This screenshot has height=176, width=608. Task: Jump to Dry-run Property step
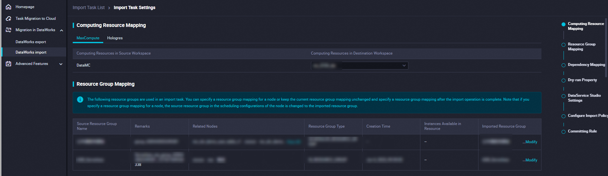click(x=582, y=80)
